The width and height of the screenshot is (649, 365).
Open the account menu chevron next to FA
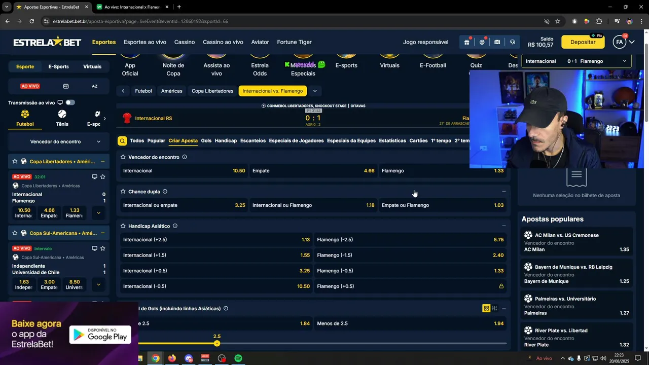pos(632,42)
